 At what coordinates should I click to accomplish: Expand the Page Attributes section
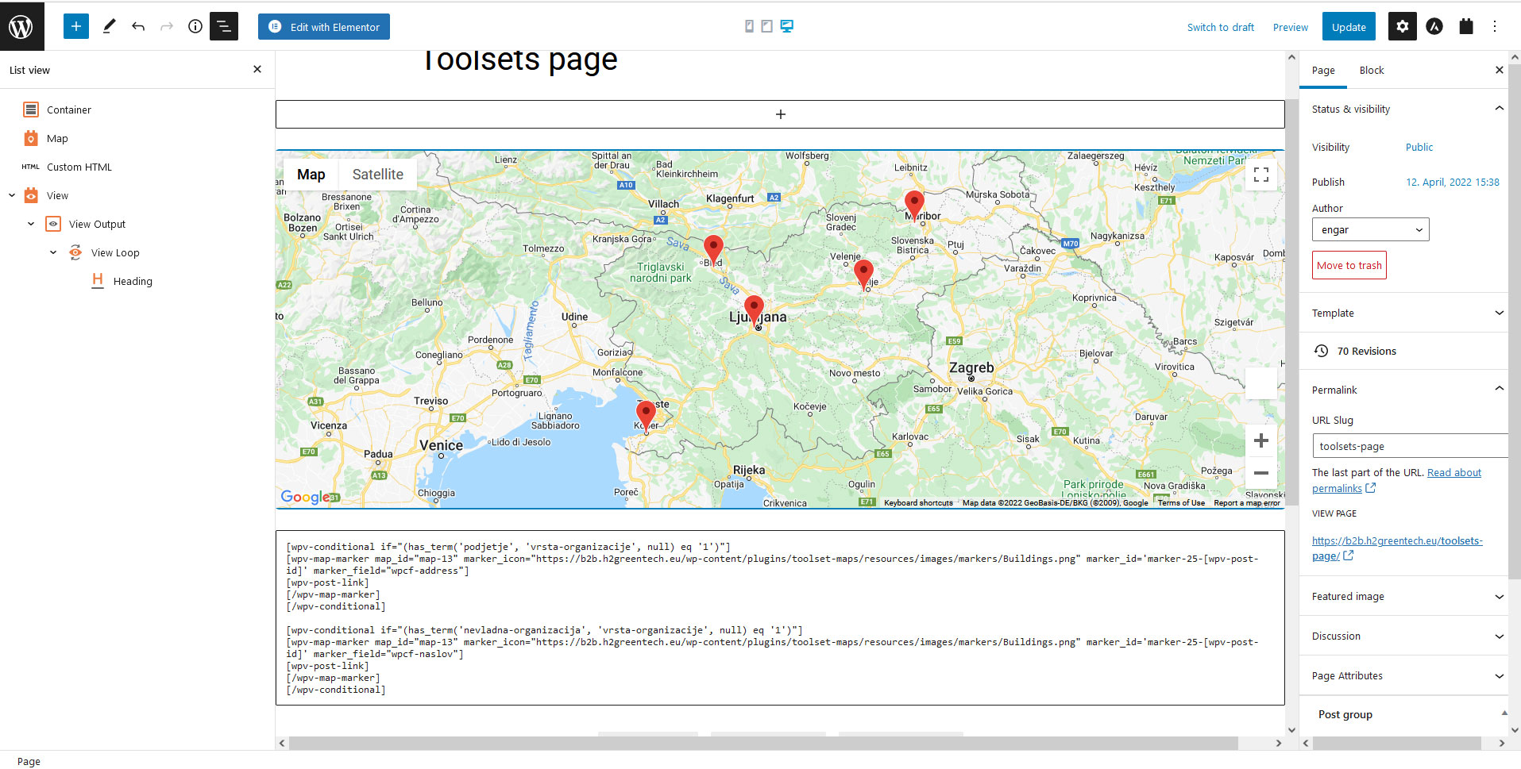pyautogui.click(x=1403, y=675)
